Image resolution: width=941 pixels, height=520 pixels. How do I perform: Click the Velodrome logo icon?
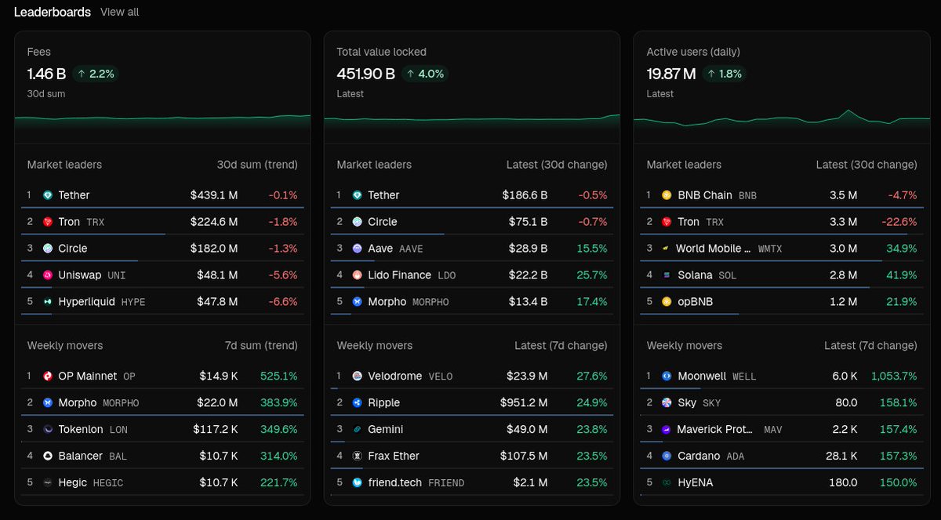(358, 376)
